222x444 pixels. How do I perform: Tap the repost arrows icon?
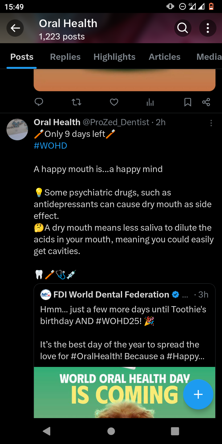point(76,102)
